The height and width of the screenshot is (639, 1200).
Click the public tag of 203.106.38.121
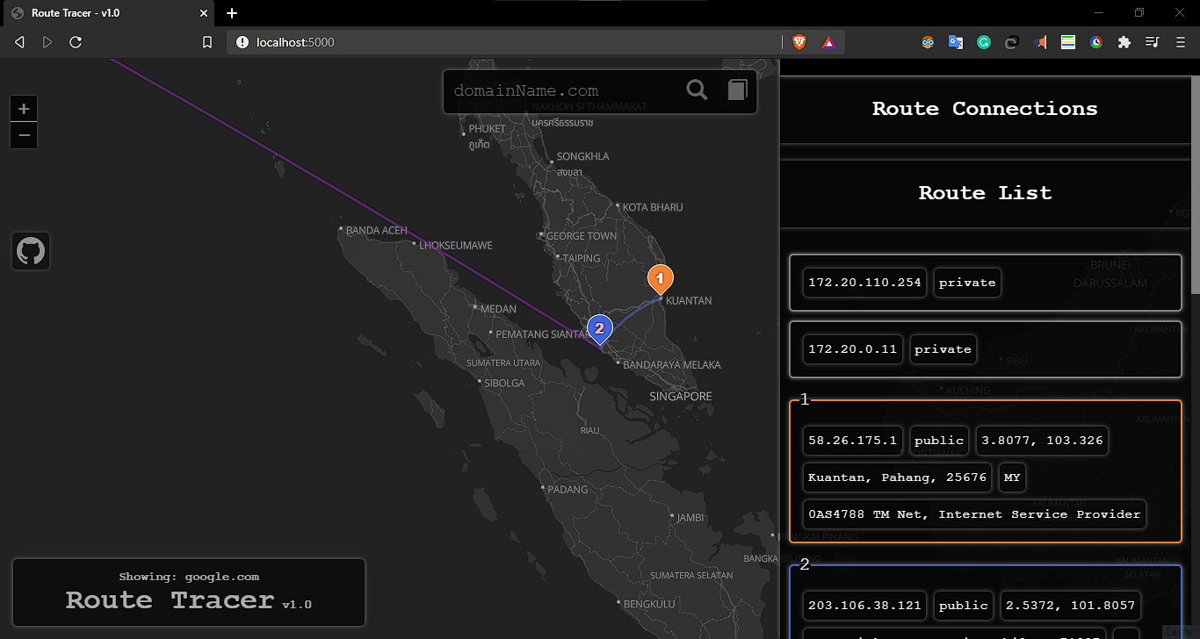click(963, 605)
